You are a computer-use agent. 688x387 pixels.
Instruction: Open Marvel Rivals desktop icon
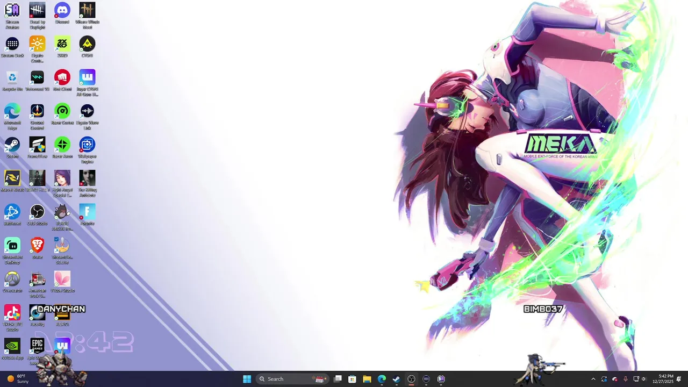point(12,181)
